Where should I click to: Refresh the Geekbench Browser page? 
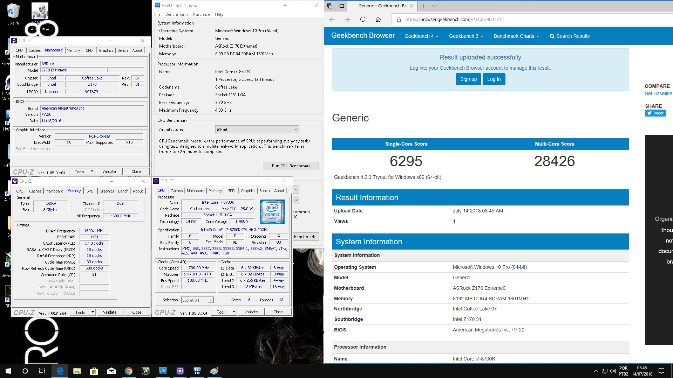tap(363, 20)
